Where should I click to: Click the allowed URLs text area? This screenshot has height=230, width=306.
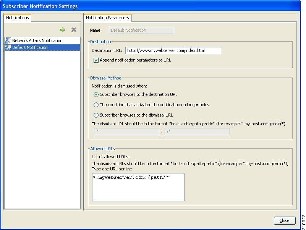pos(138,187)
